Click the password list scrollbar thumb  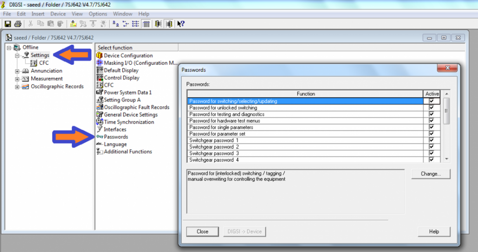point(446,111)
